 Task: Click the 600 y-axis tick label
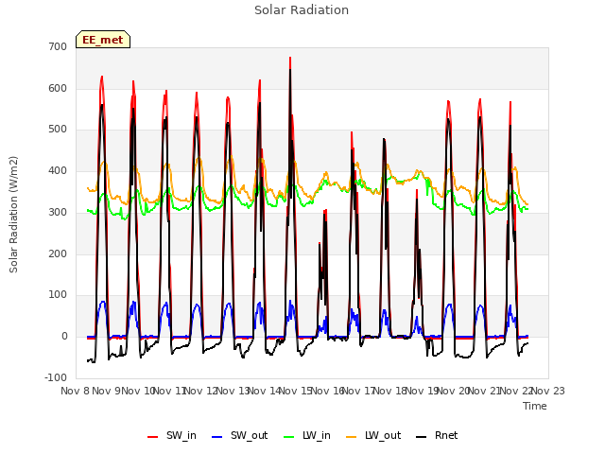58,88
